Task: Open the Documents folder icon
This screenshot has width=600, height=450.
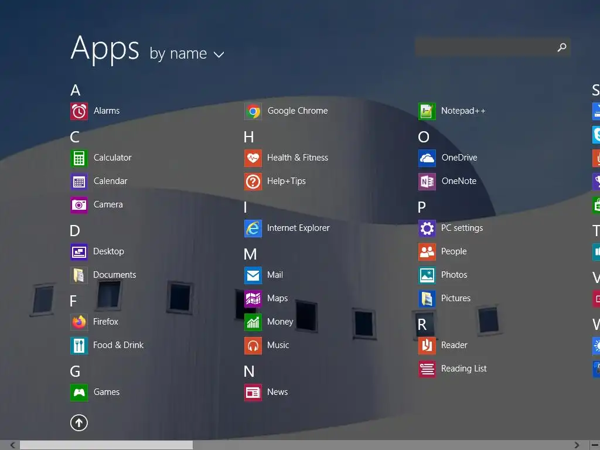Action: [79, 275]
